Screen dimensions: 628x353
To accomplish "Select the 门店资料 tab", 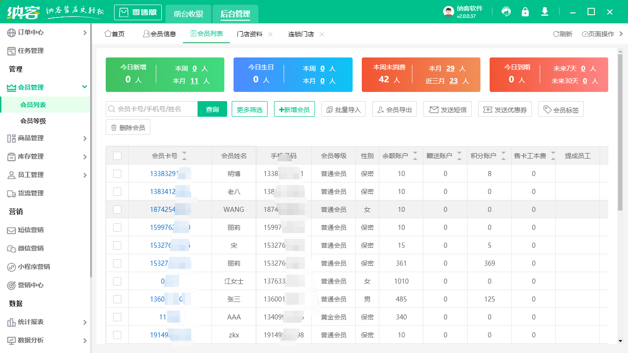I will coord(250,34).
